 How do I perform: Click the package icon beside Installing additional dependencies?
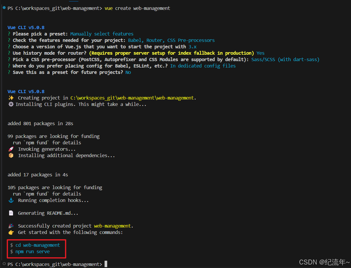(x=12, y=155)
